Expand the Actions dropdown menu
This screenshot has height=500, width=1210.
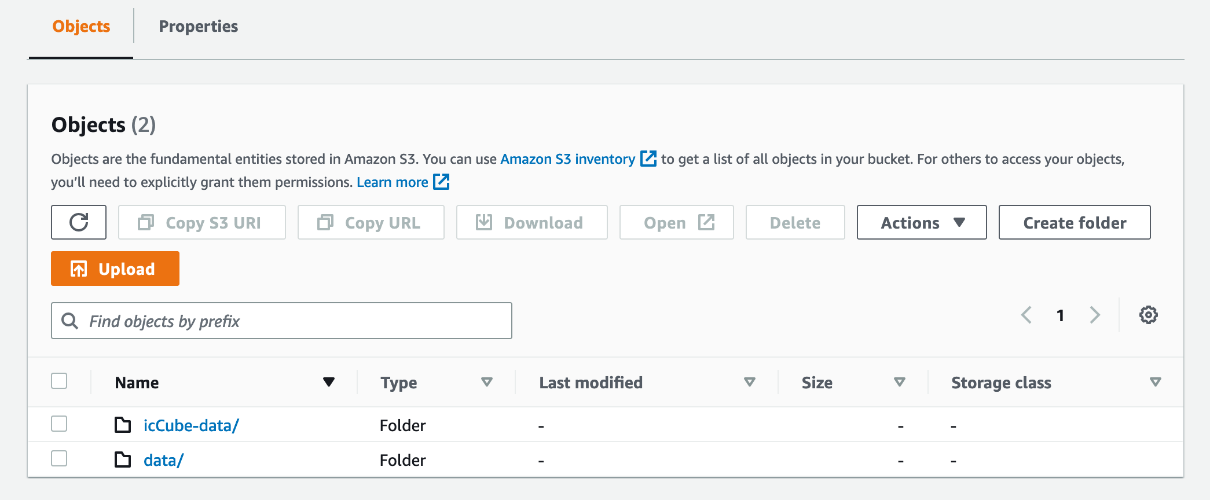click(921, 222)
